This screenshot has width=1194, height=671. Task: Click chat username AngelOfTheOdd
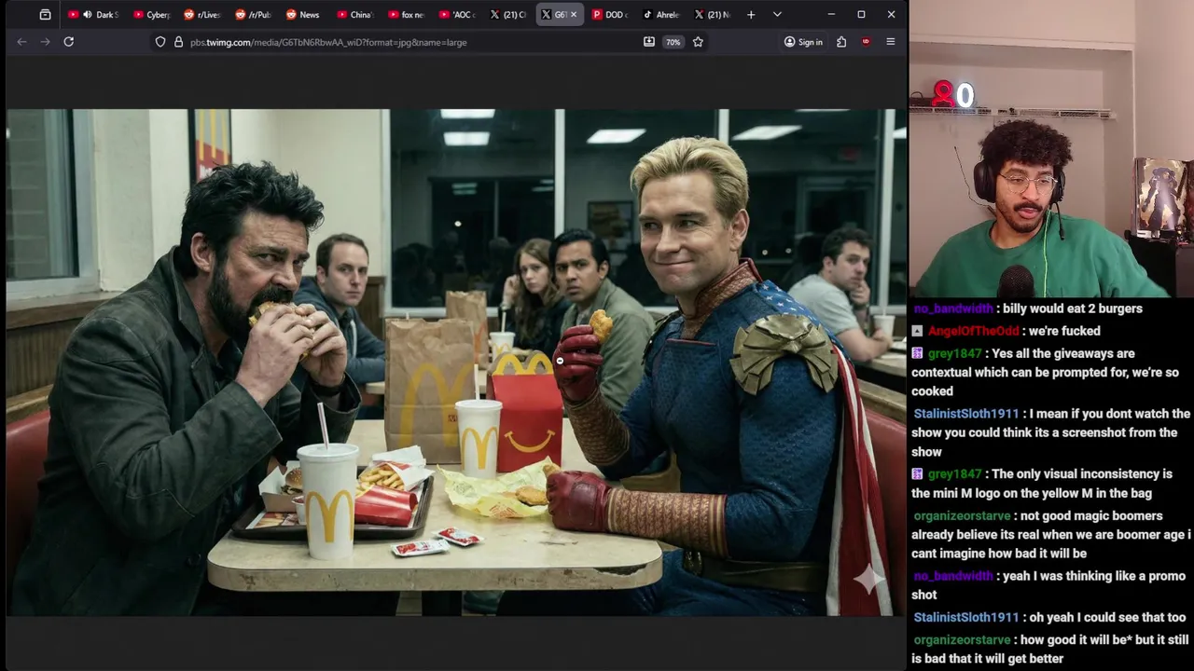point(973,331)
